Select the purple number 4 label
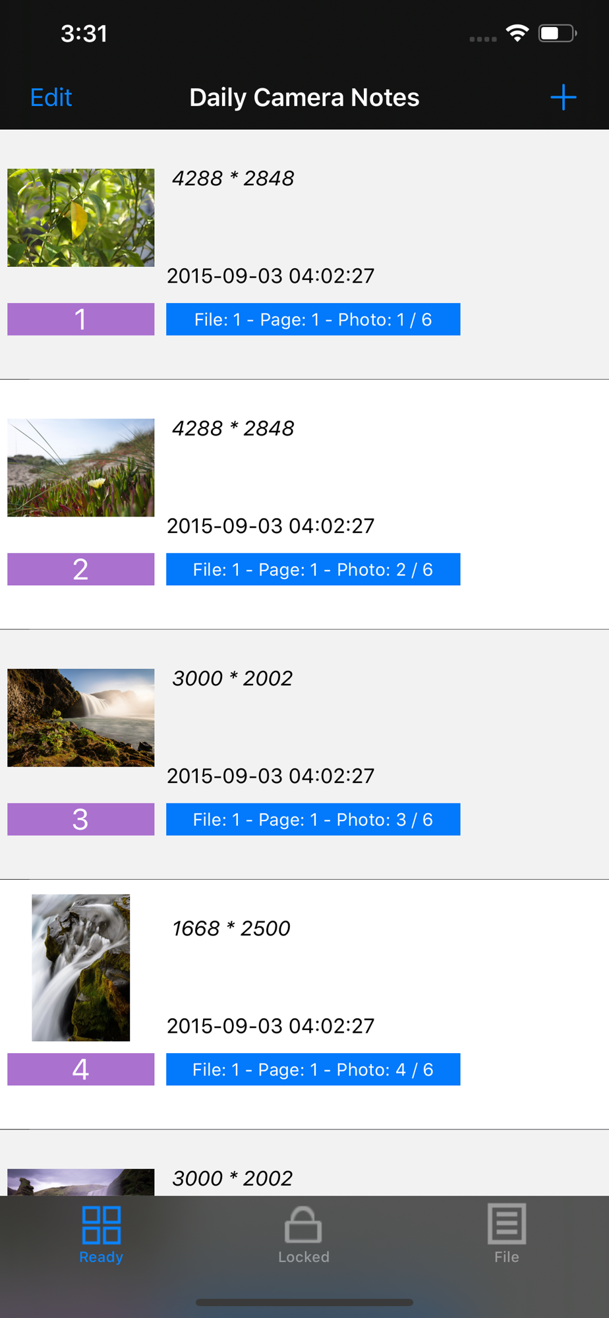 point(80,1069)
